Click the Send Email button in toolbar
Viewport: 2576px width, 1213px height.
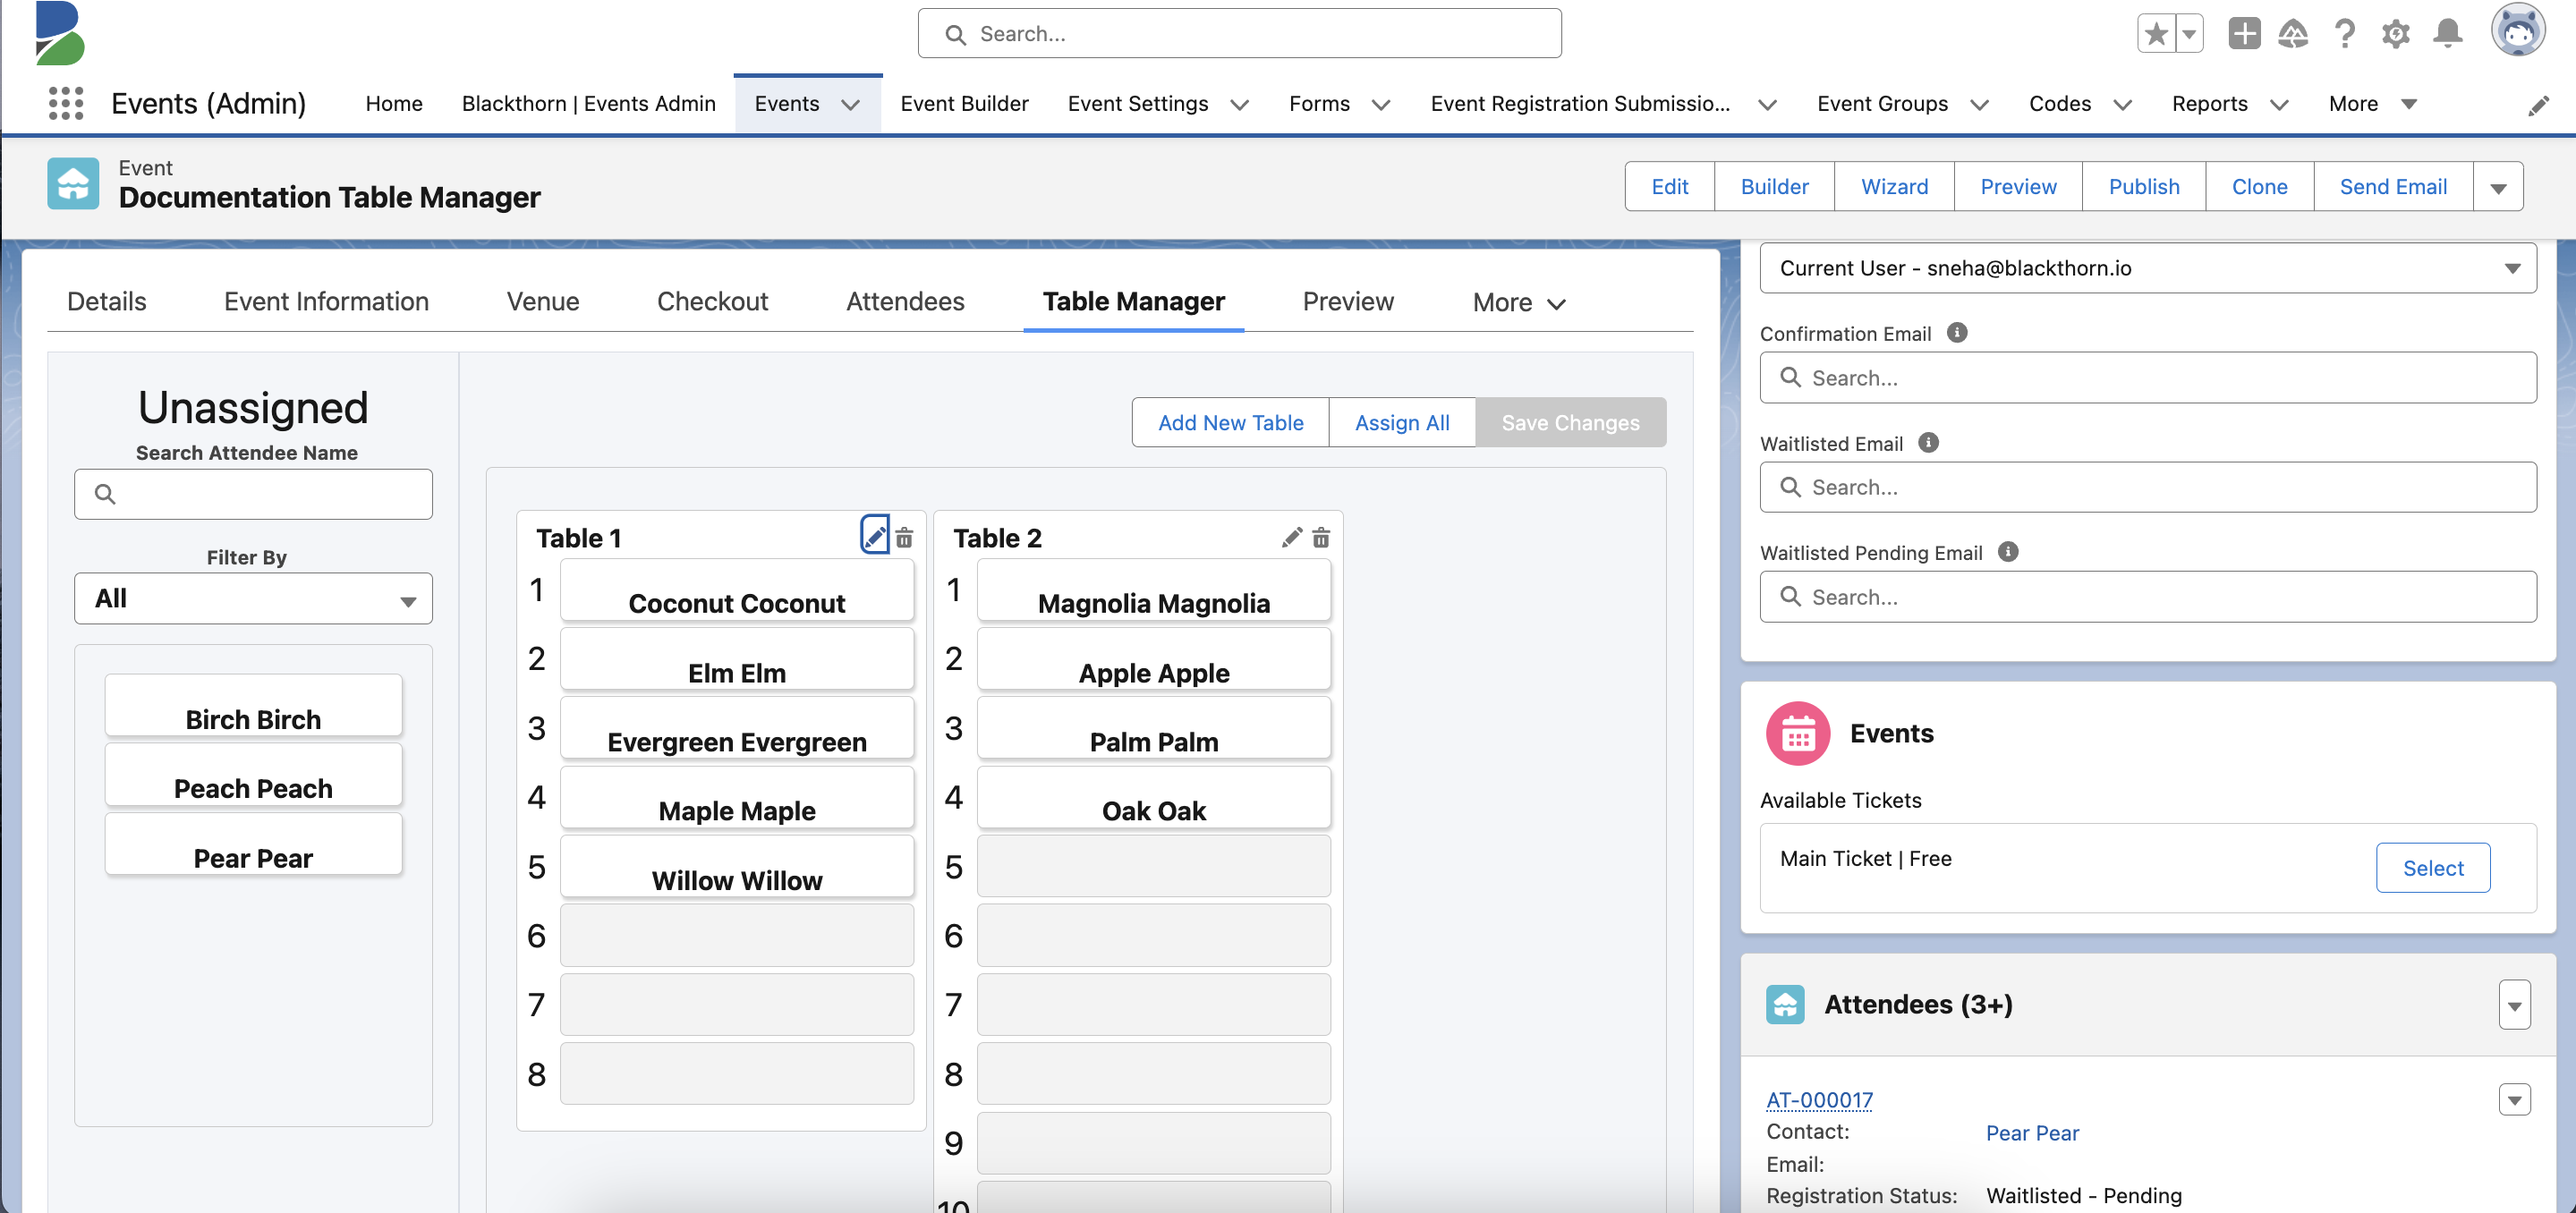[2393, 185]
